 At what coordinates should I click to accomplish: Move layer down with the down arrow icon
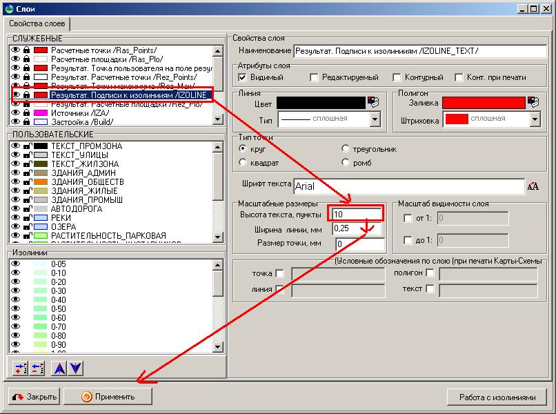75,368
